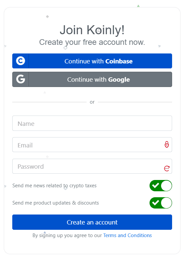Select the Email input field
The height and width of the screenshot is (260, 189).
click(x=92, y=144)
